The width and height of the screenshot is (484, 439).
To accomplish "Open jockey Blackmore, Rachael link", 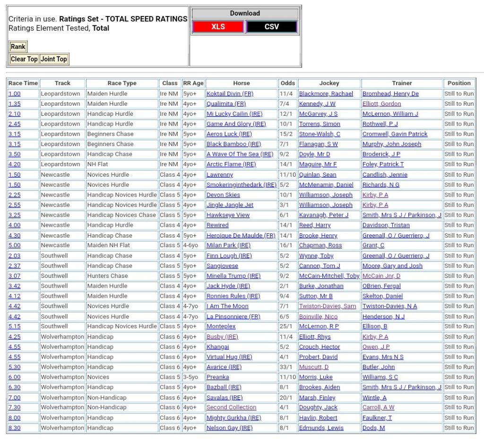I will point(326,94).
